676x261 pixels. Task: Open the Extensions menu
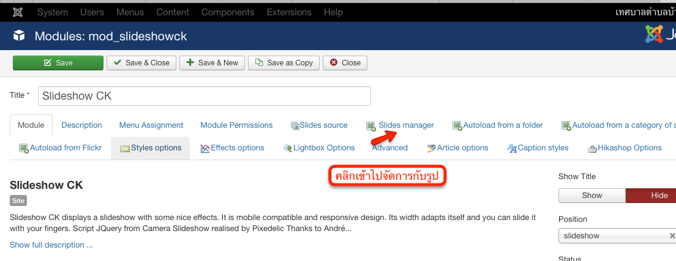coord(289,12)
